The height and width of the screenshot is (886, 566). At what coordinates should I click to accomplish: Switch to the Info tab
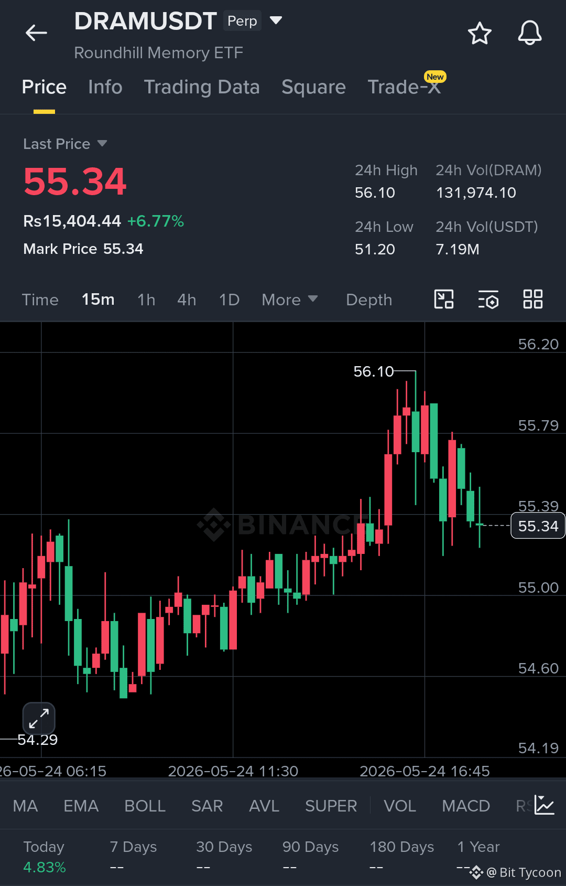[x=105, y=87]
